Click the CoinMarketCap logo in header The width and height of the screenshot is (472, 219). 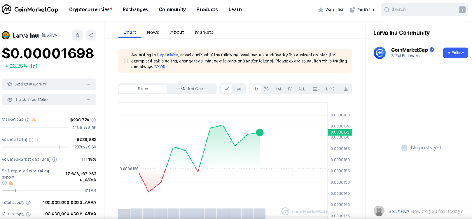30,9
